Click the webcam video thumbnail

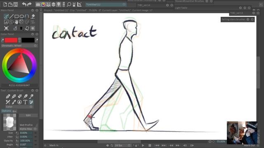242,133
